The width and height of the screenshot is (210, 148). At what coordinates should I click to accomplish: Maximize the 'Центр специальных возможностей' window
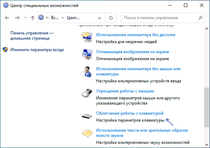click(x=186, y=5)
